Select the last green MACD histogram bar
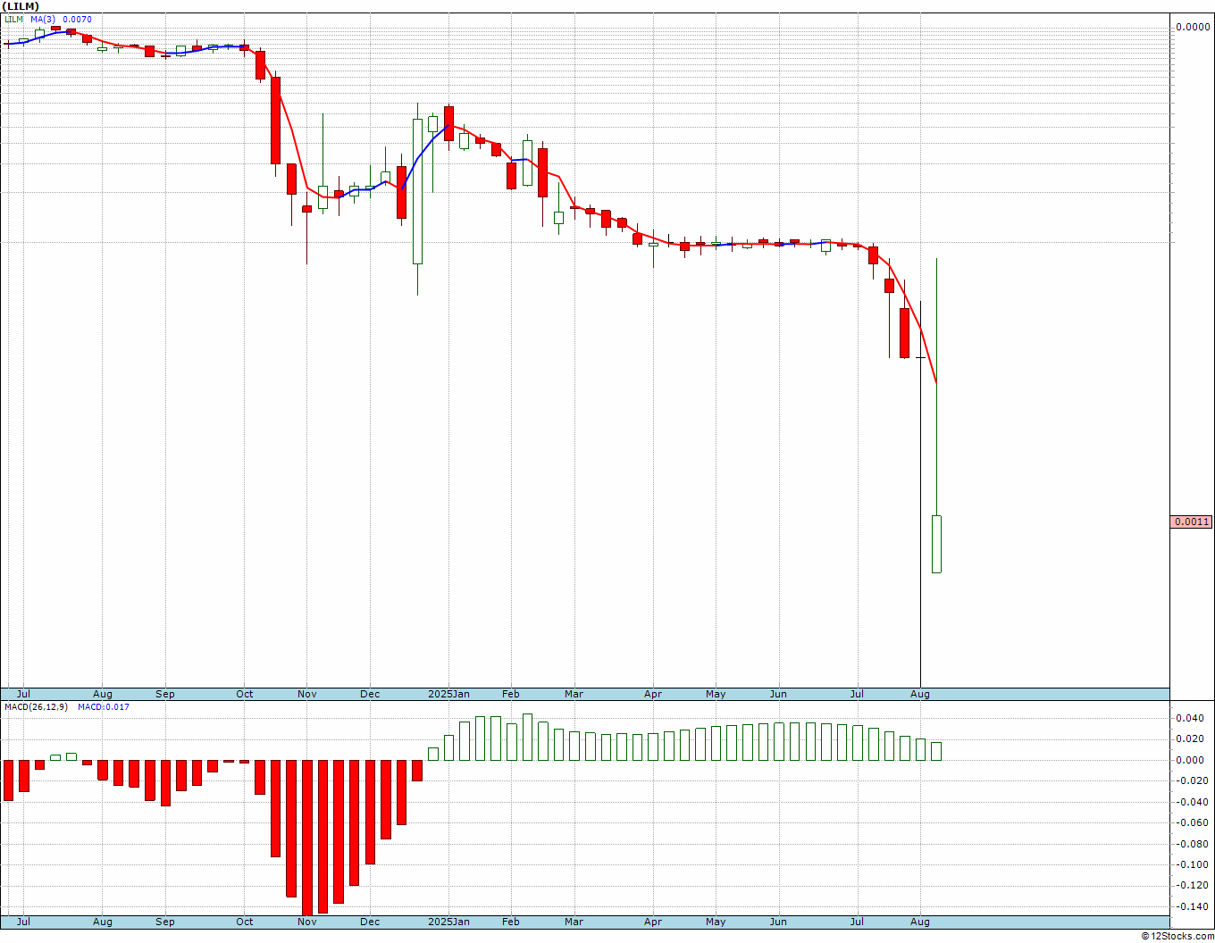 [x=936, y=751]
